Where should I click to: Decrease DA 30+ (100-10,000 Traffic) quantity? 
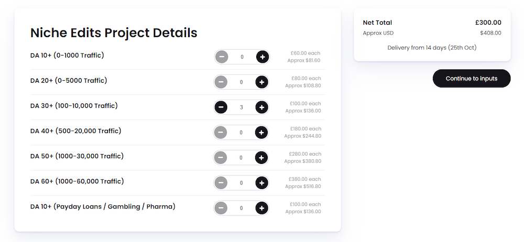pos(221,107)
